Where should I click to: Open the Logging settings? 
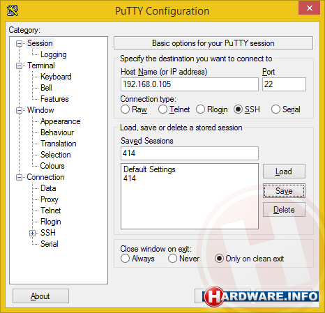(54, 54)
